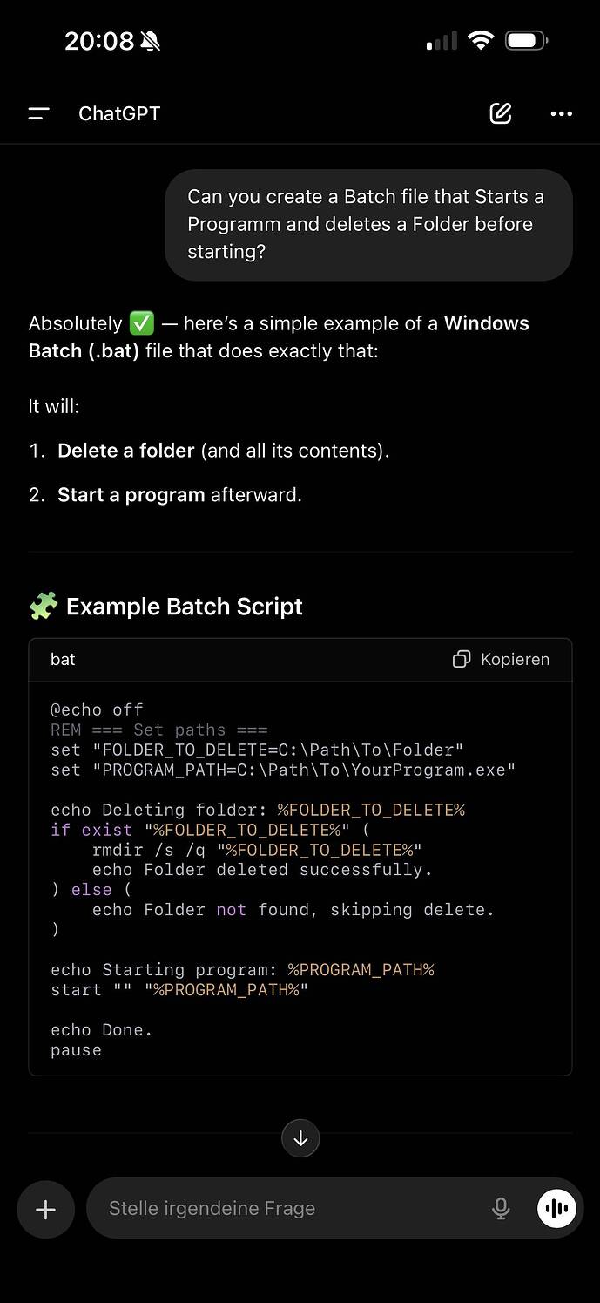Tap the Wi-Fi icon in status bar
This screenshot has height=1303, width=600.
point(480,40)
